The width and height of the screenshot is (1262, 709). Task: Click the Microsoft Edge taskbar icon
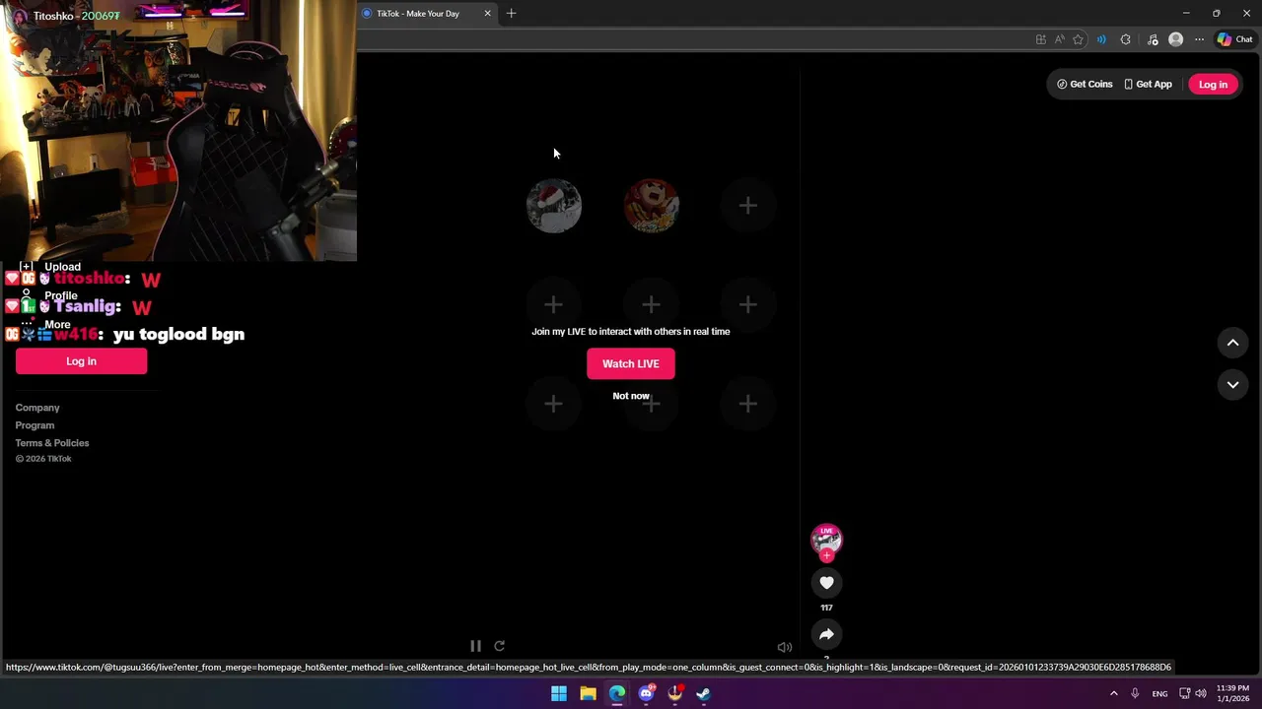pyautogui.click(x=617, y=694)
